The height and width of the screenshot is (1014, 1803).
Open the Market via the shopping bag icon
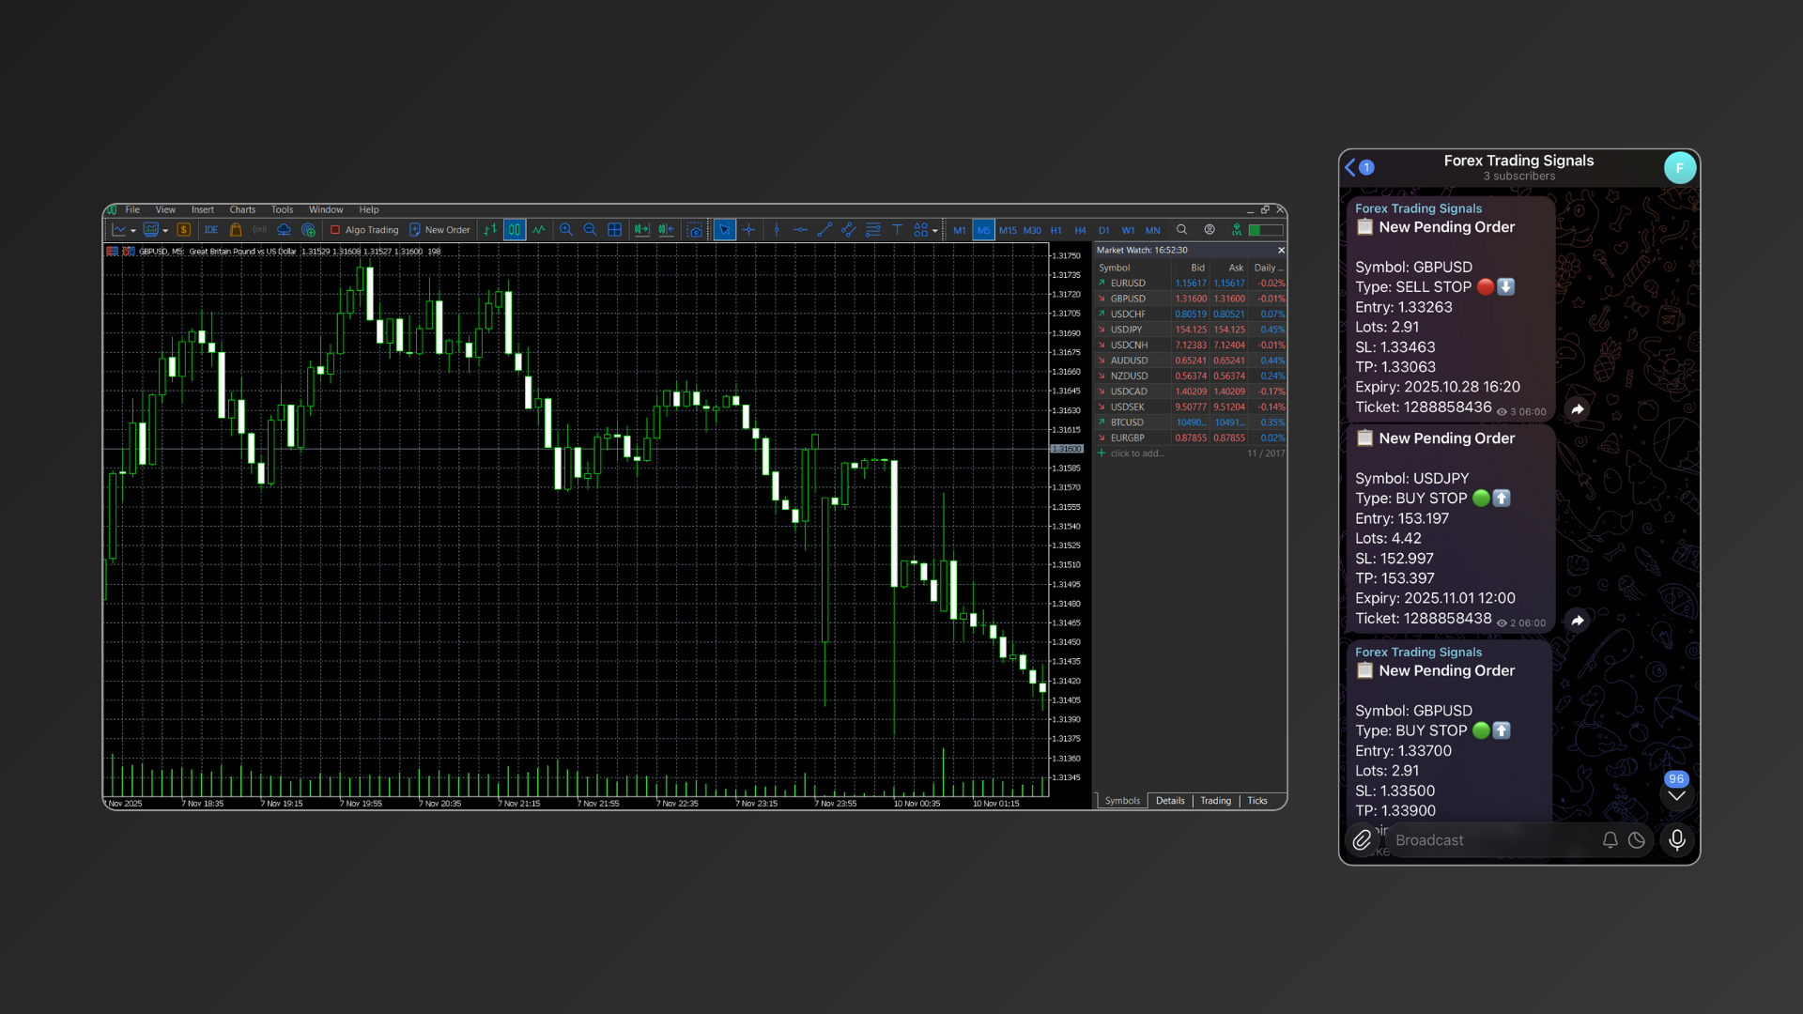236,229
